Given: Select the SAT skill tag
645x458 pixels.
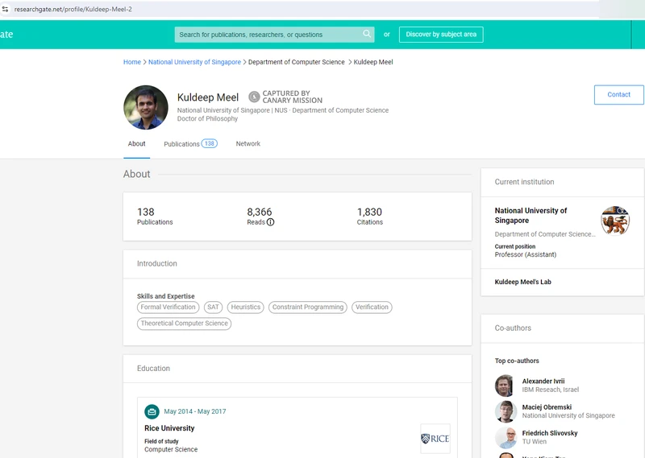Looking at the screenshot, I should point(213,307).
